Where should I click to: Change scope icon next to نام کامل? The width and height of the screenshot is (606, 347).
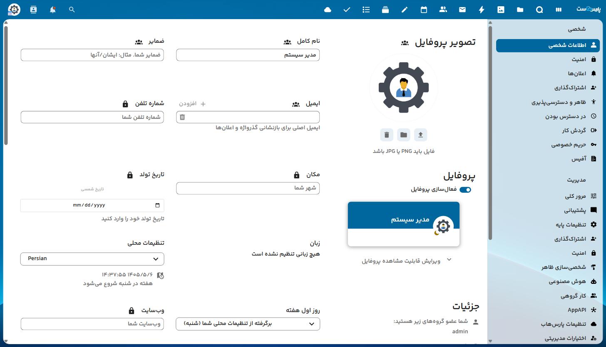[x=287, y=42]
